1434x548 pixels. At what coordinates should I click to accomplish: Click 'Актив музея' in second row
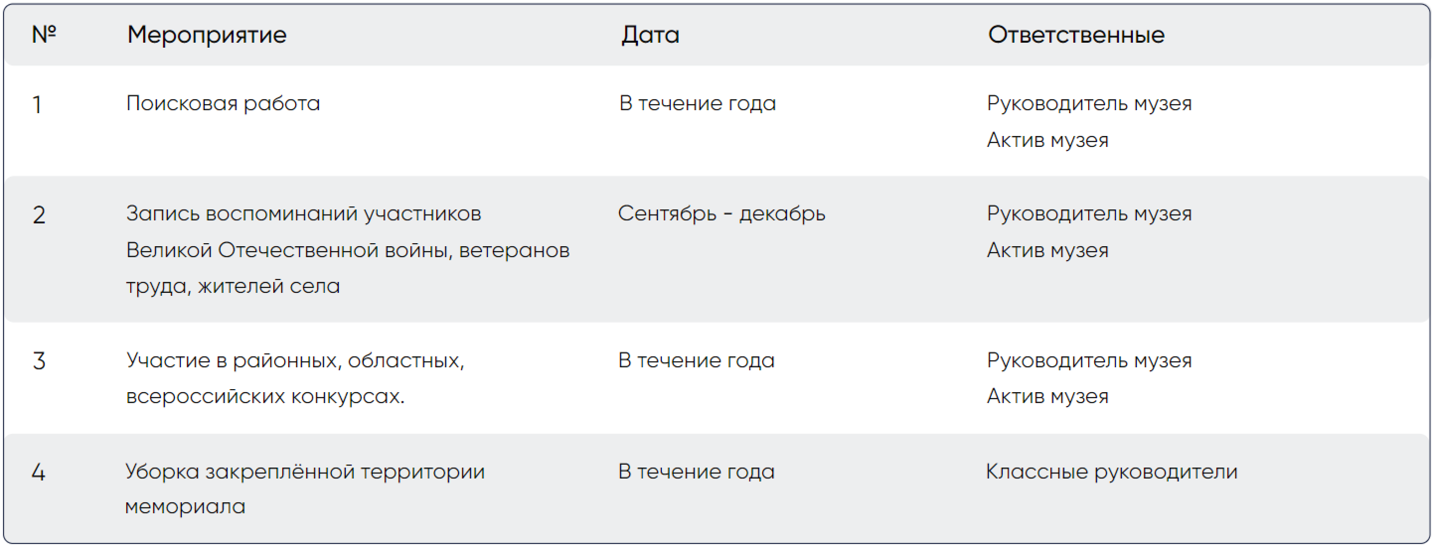1047,250
